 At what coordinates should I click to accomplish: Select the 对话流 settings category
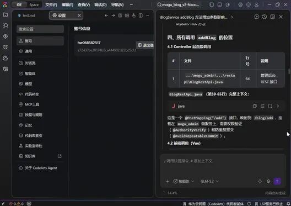[40, 63]
